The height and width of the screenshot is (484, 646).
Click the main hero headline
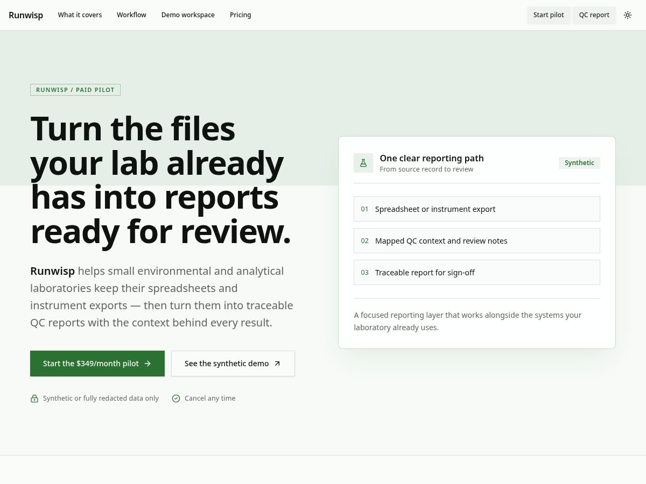(x=161, y=180)
